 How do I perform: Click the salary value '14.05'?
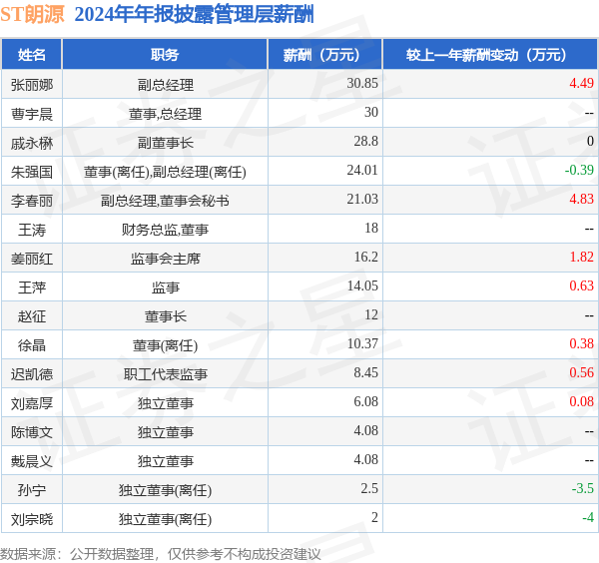click(x=362, y=285)
